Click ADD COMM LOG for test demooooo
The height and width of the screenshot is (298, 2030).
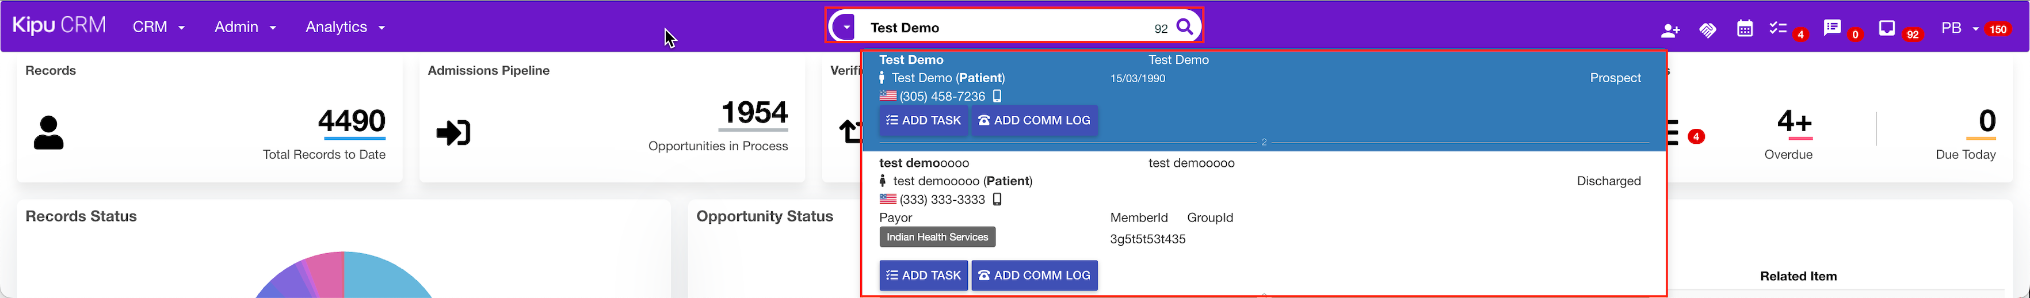click(1034, 275)
